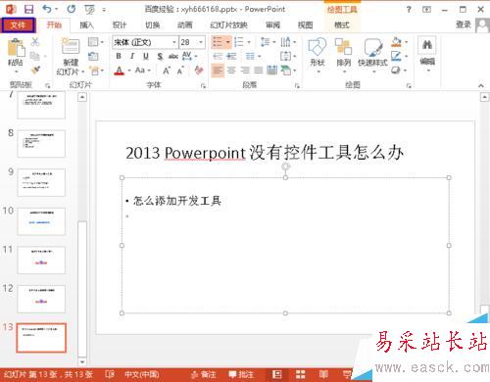Click the Redo repeat icon
490x382 pixels.
(x=72, y=9)
